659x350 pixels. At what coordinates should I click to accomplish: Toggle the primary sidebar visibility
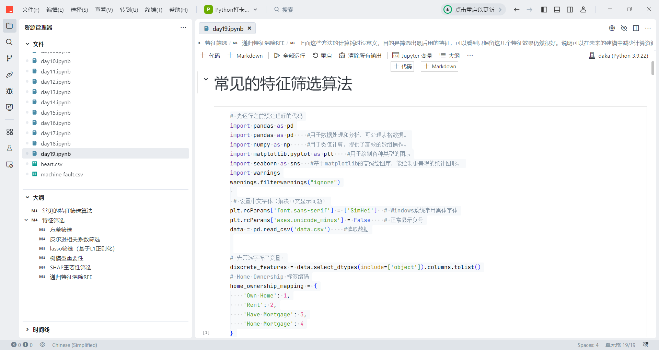click(x=544, y=9)
